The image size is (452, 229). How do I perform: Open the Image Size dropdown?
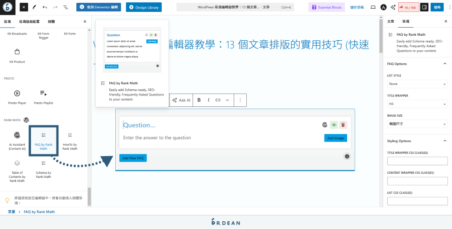click(417, 124)
